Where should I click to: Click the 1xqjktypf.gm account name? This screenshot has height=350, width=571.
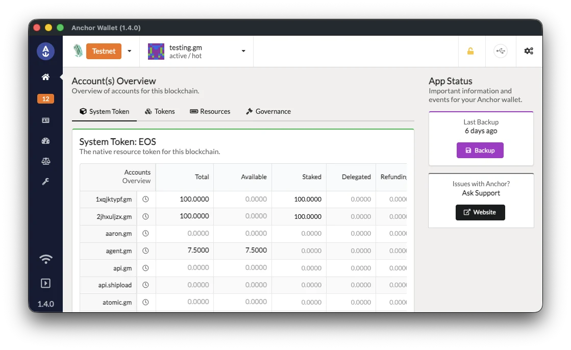[114, 199]
